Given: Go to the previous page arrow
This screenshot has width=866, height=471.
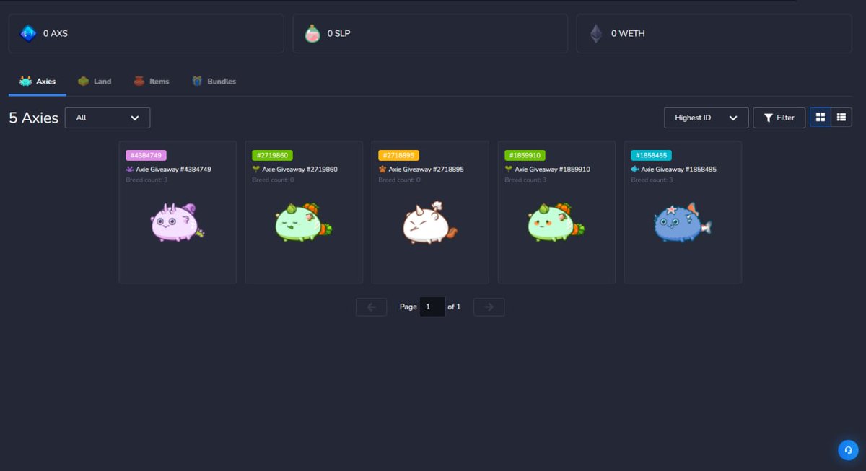Looking at the screenshot, I should 372,307.
